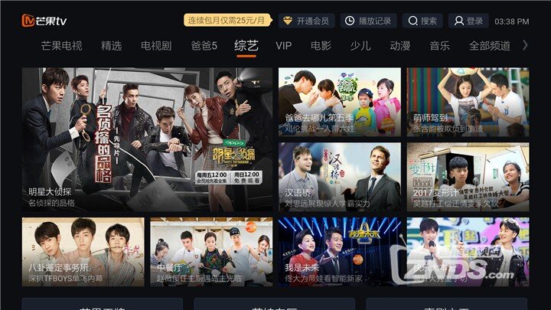Open the 八卦鉴定事务所 thumbnail

click(83, 252)
